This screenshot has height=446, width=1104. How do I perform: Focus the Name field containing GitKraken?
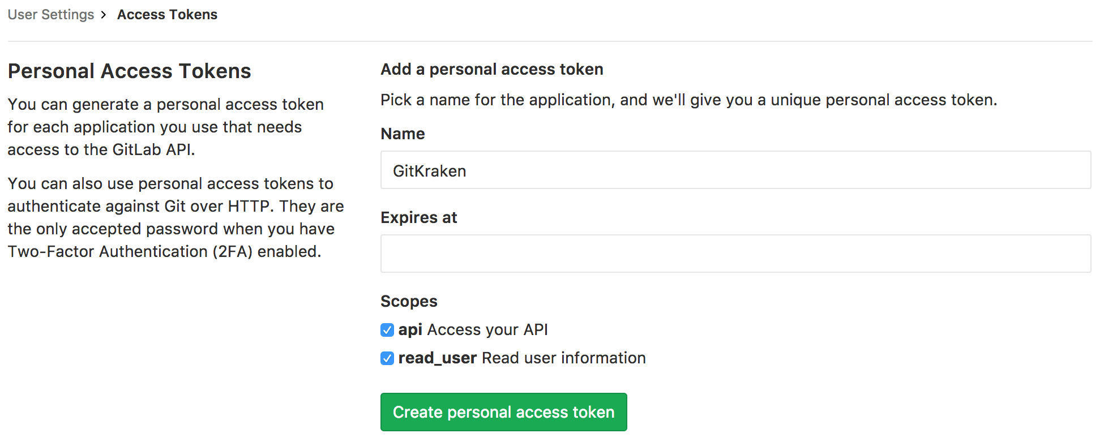(x=735, y=170)
